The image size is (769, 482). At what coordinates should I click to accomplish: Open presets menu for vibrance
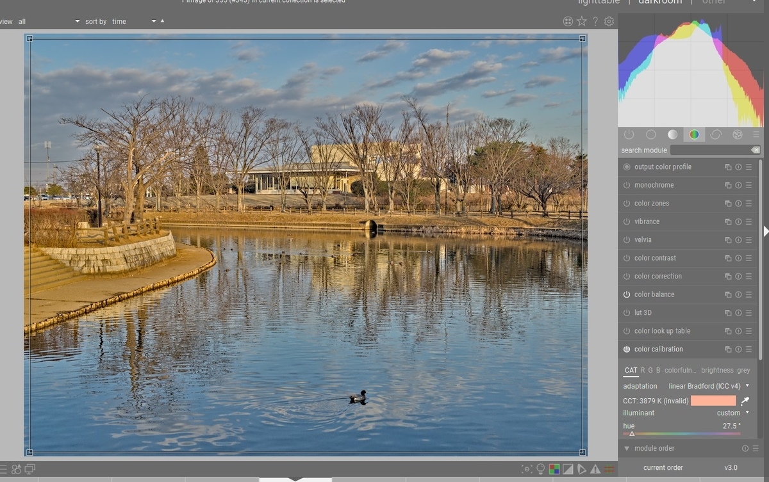[748, 221]
